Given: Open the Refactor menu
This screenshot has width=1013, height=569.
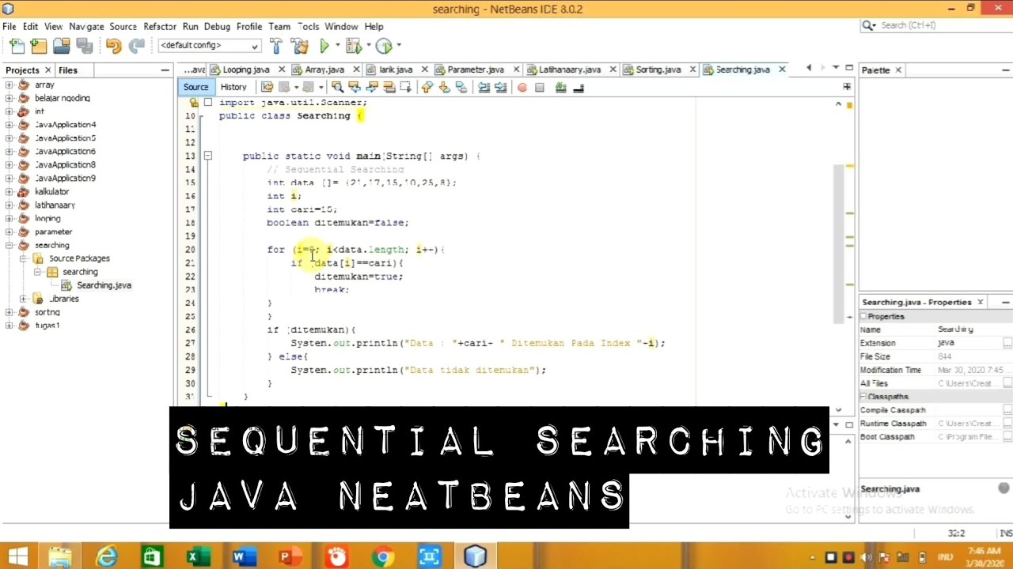Looking at the screenshot, I should [160, 26].
